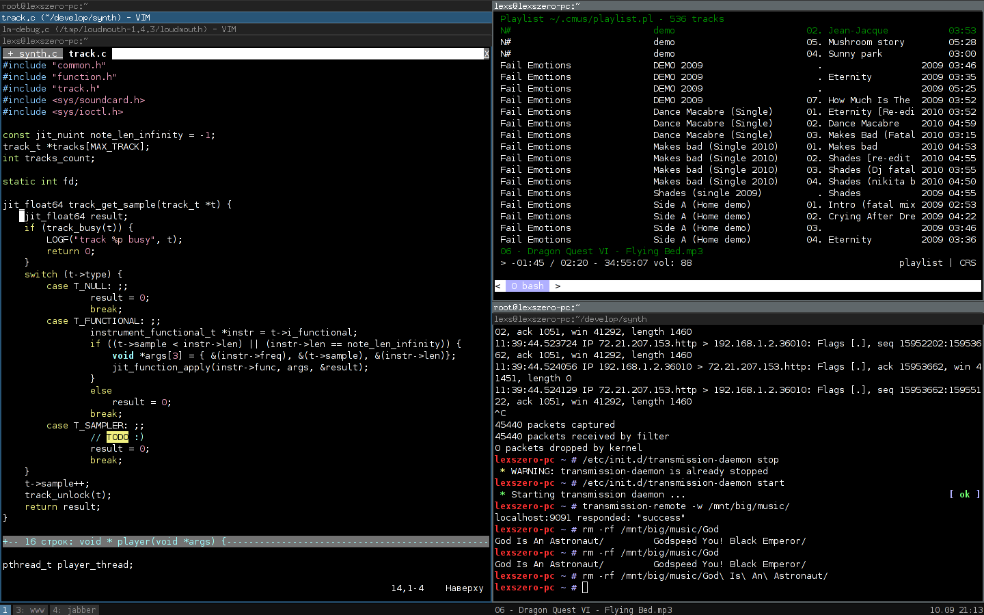Open the "4: jabber" workspace tag
This screenshot has width=984, height=615.
click(74, 610)
